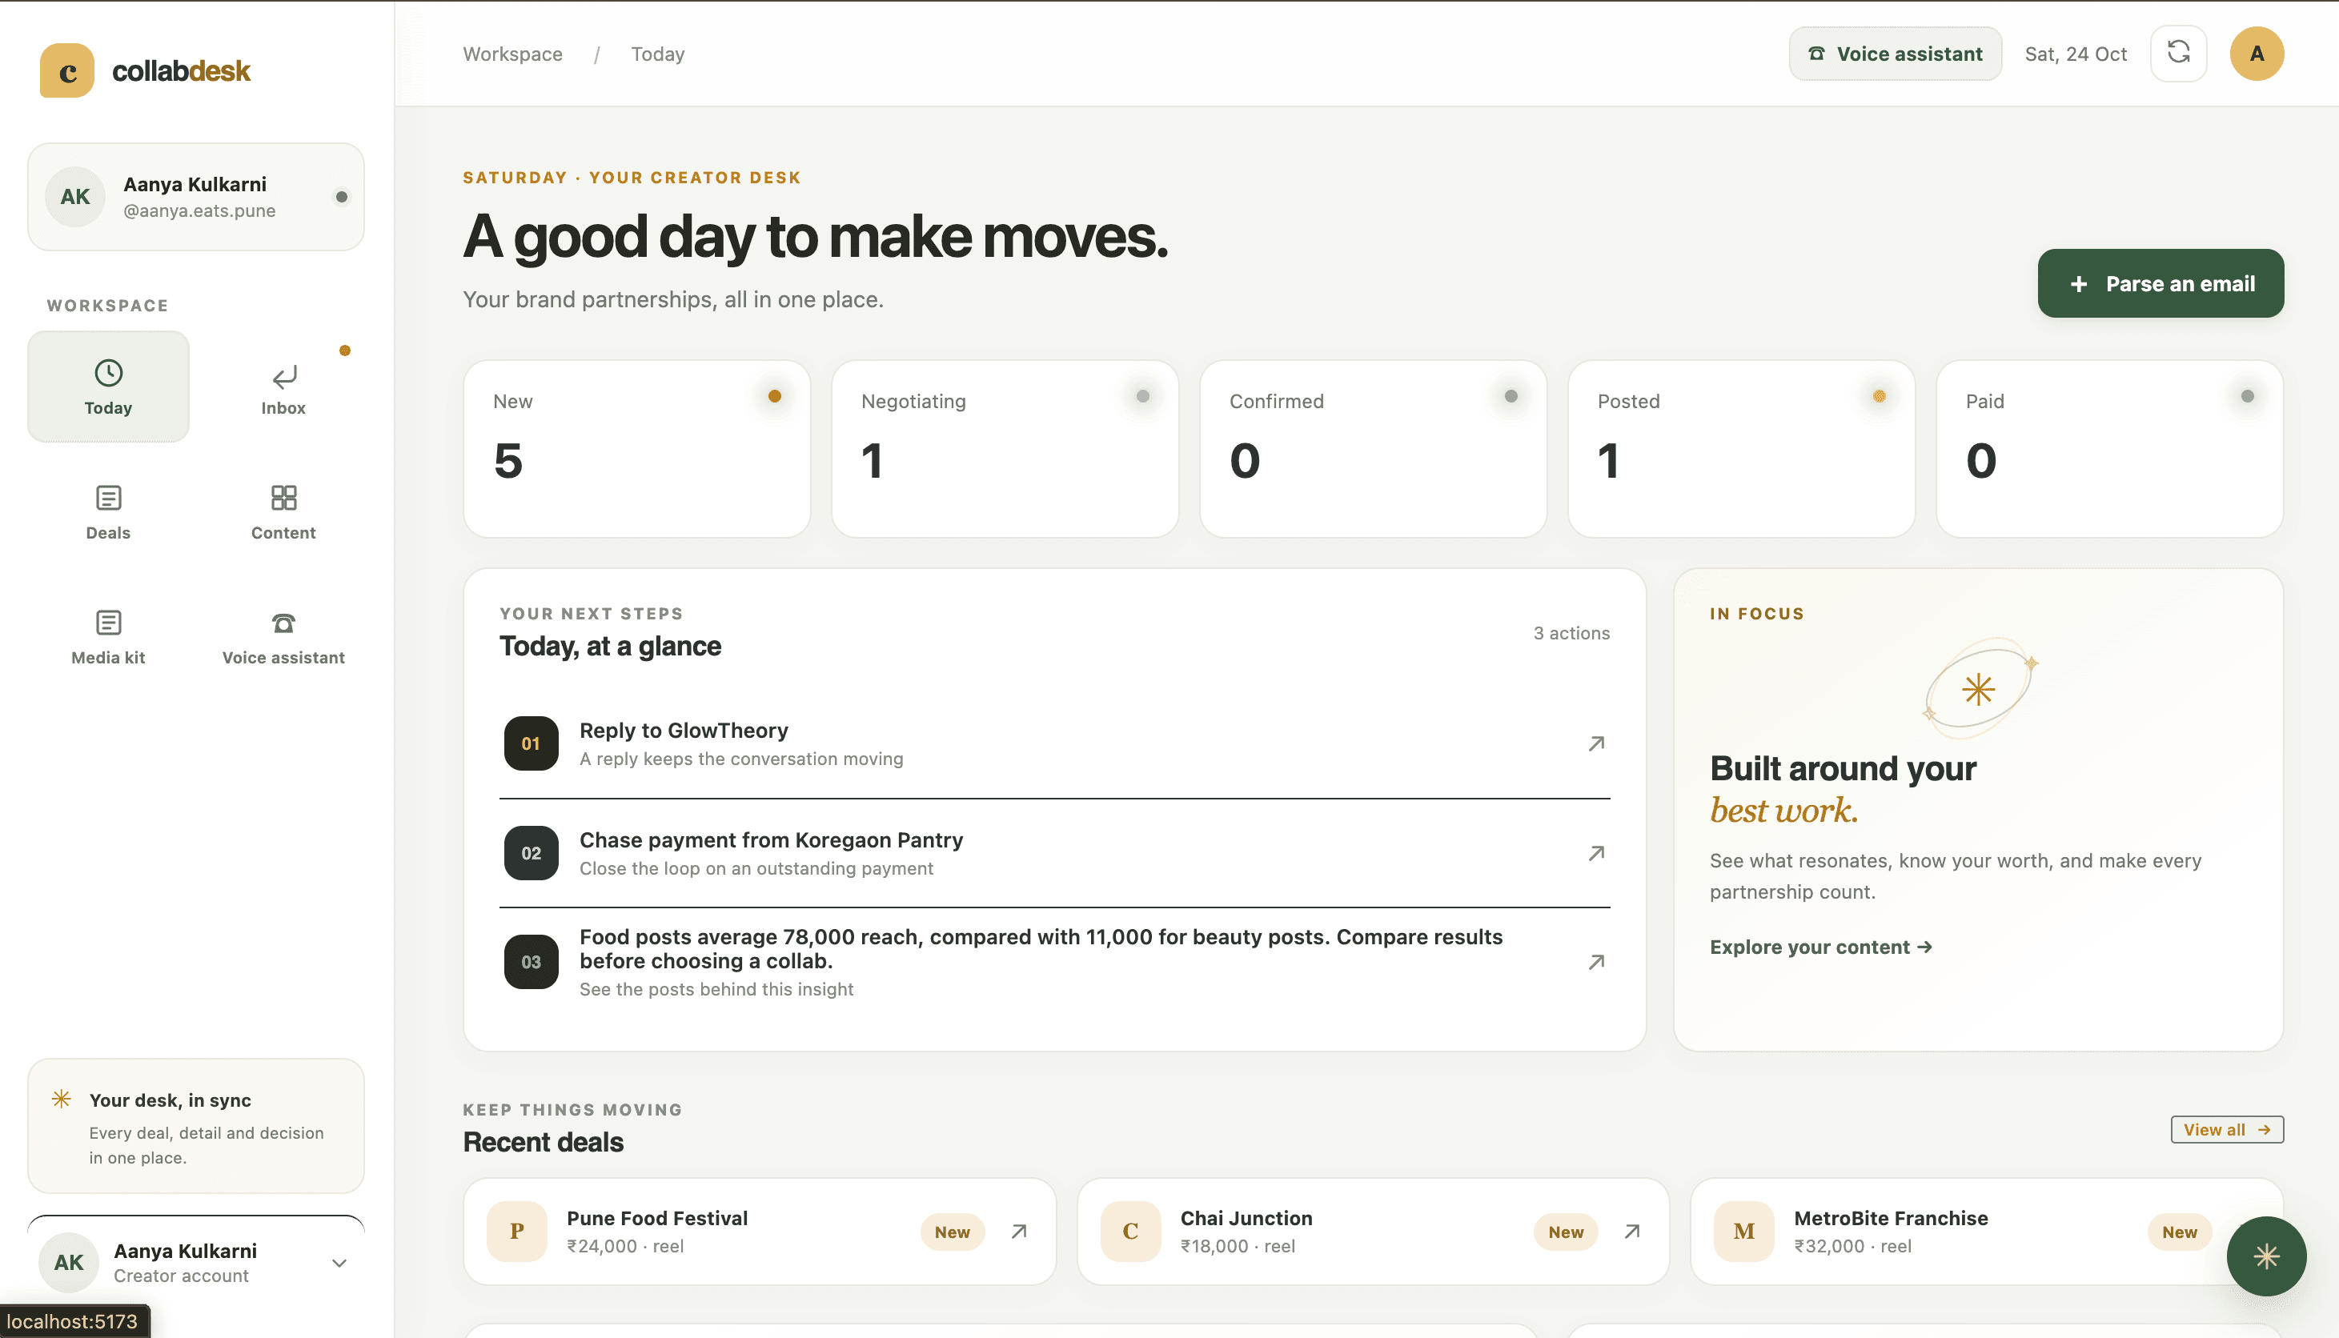Screen dimensions: 2339x1338
Task: Click the collabdesk logo icon
Action: 67,70
